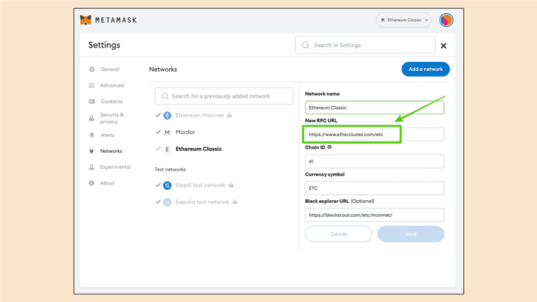Click the MetaMask fox logo

click(x=85, y=20)
